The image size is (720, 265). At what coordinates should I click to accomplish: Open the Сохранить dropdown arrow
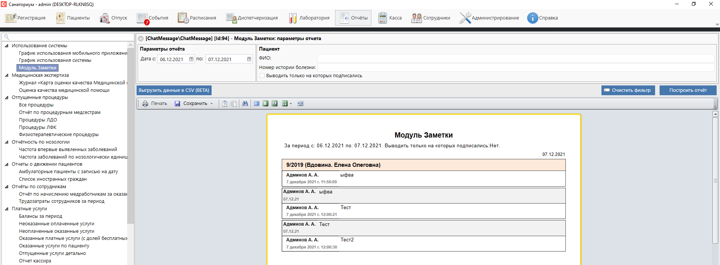click(x=212, y=104)
